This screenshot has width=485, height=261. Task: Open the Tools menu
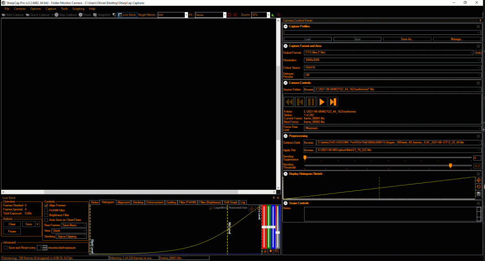[x=64, y=9]
